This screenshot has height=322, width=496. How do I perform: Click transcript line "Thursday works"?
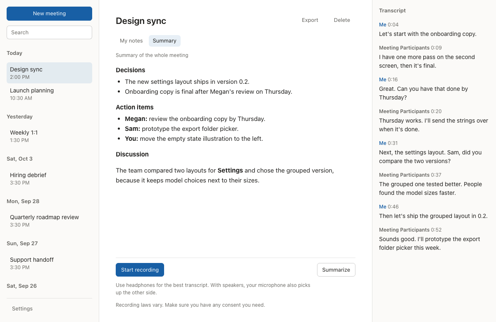(434, 125)
